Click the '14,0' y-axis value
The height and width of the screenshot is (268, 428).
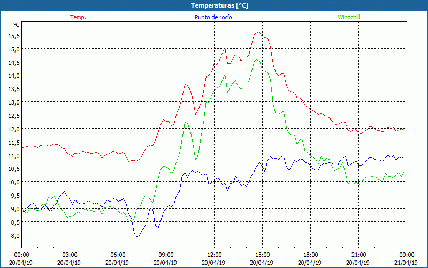point(14,76)
